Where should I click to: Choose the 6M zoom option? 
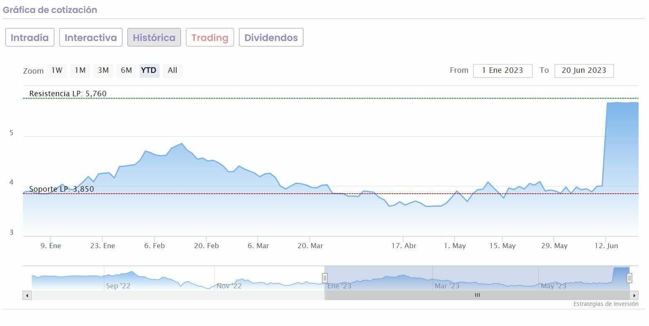pos(126,70)
